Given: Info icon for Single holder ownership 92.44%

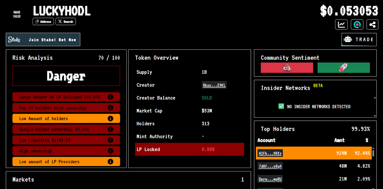Looking at the screenshot, I should [x=110, y=129].
